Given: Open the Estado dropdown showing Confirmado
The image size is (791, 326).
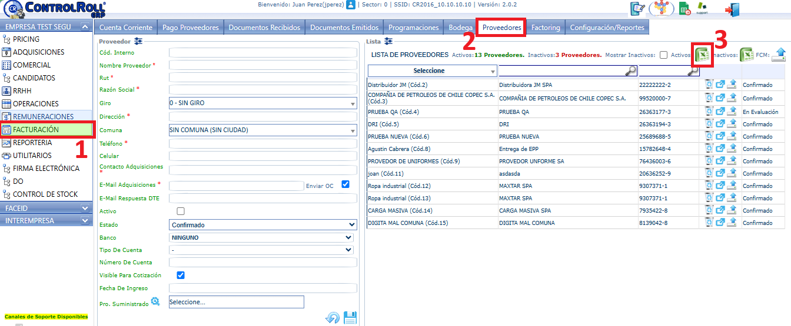Looking at the screenshot, I should 263,225.
